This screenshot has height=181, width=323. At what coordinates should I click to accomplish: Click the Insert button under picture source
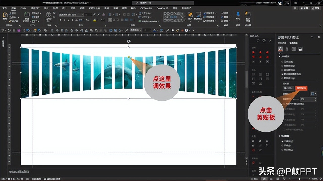(x=288, y=88)
